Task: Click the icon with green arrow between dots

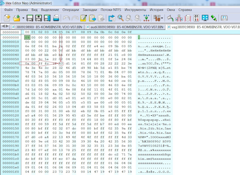Action: [x=146, y=18]
